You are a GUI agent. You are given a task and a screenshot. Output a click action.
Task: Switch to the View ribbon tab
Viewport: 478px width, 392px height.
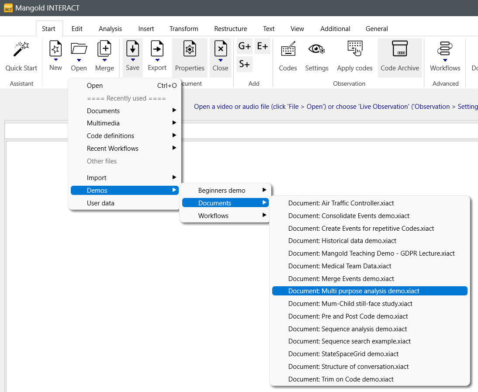pos(297,29)
